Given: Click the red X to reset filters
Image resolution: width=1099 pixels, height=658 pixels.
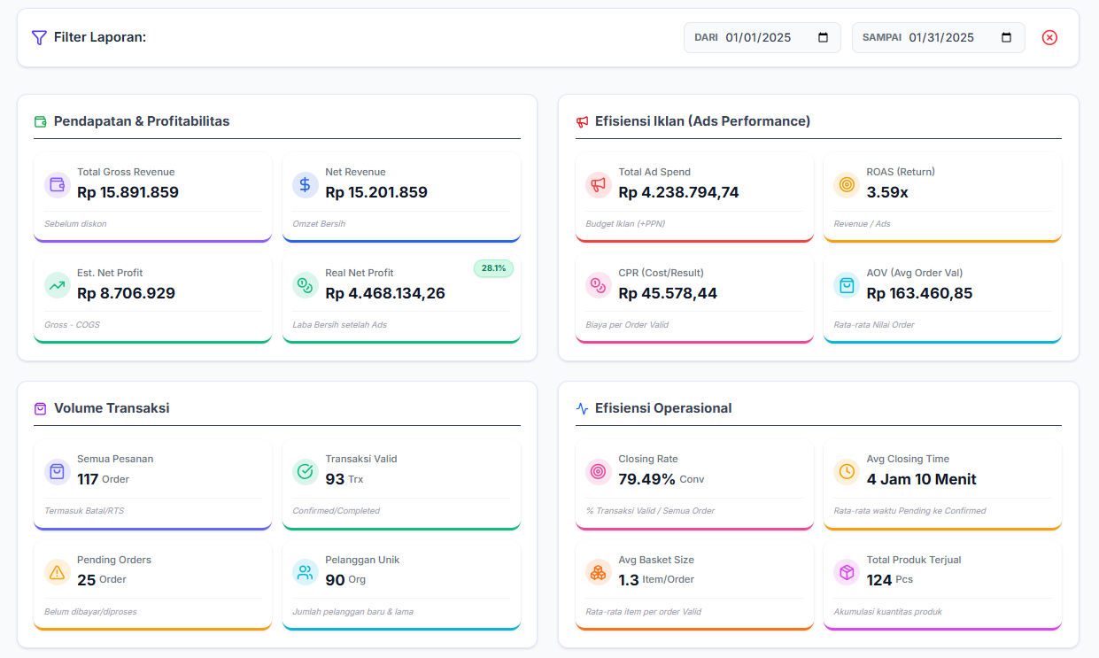Looking at the screenshot, I should 1049,37.
